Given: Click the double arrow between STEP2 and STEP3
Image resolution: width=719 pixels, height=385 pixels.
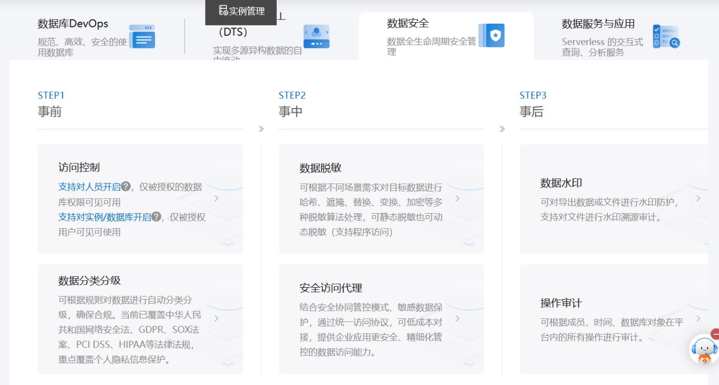Looking at the screenshot, I should click(x=502, y=129).
